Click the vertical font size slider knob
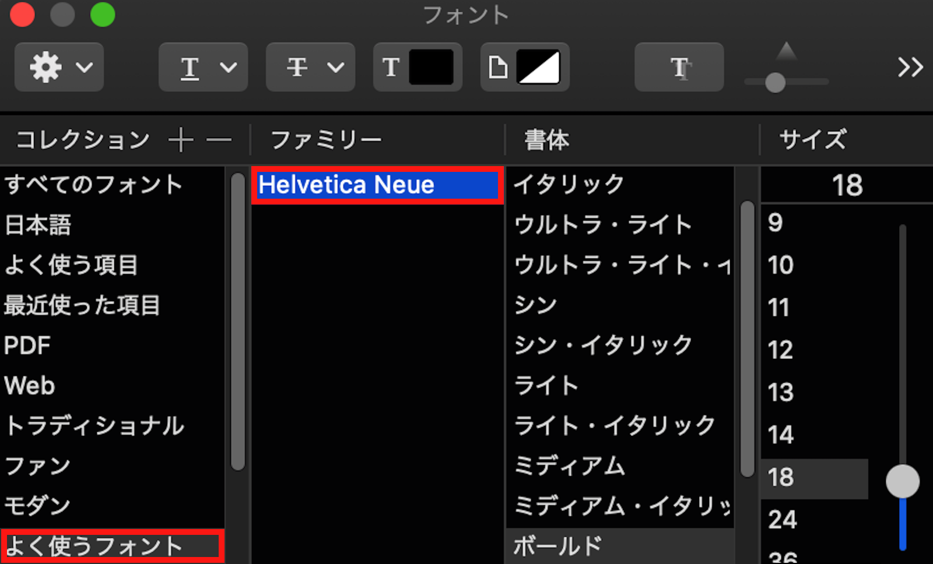This screenshot has width=933, height=564. point(903,481)
